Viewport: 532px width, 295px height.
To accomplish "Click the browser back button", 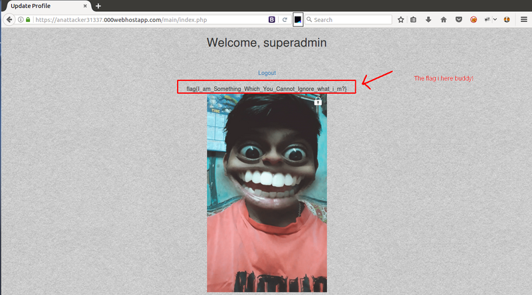I will (9, 19).
